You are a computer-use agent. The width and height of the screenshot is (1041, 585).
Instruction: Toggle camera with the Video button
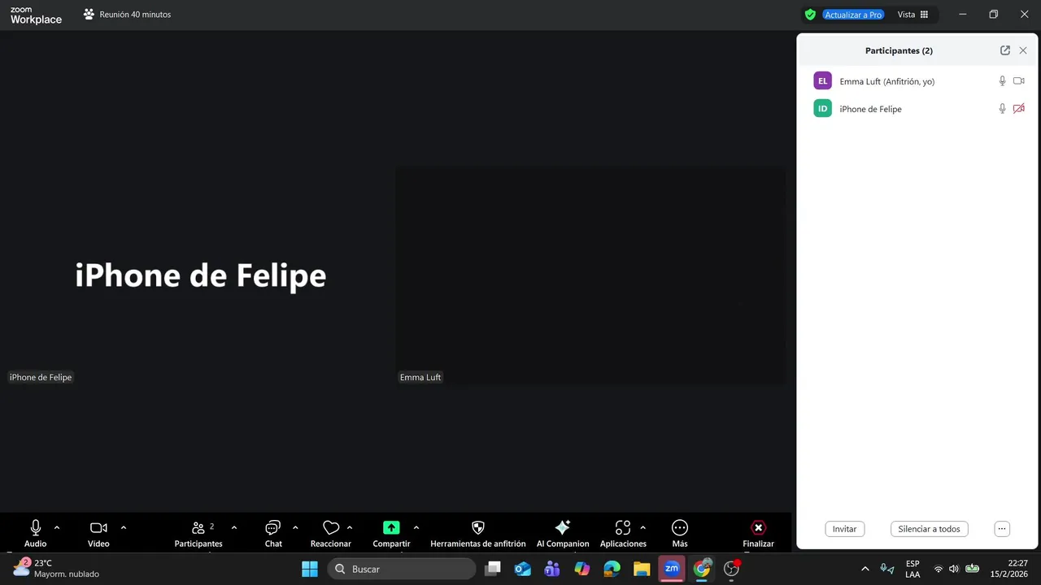click(x=98, y=534)
